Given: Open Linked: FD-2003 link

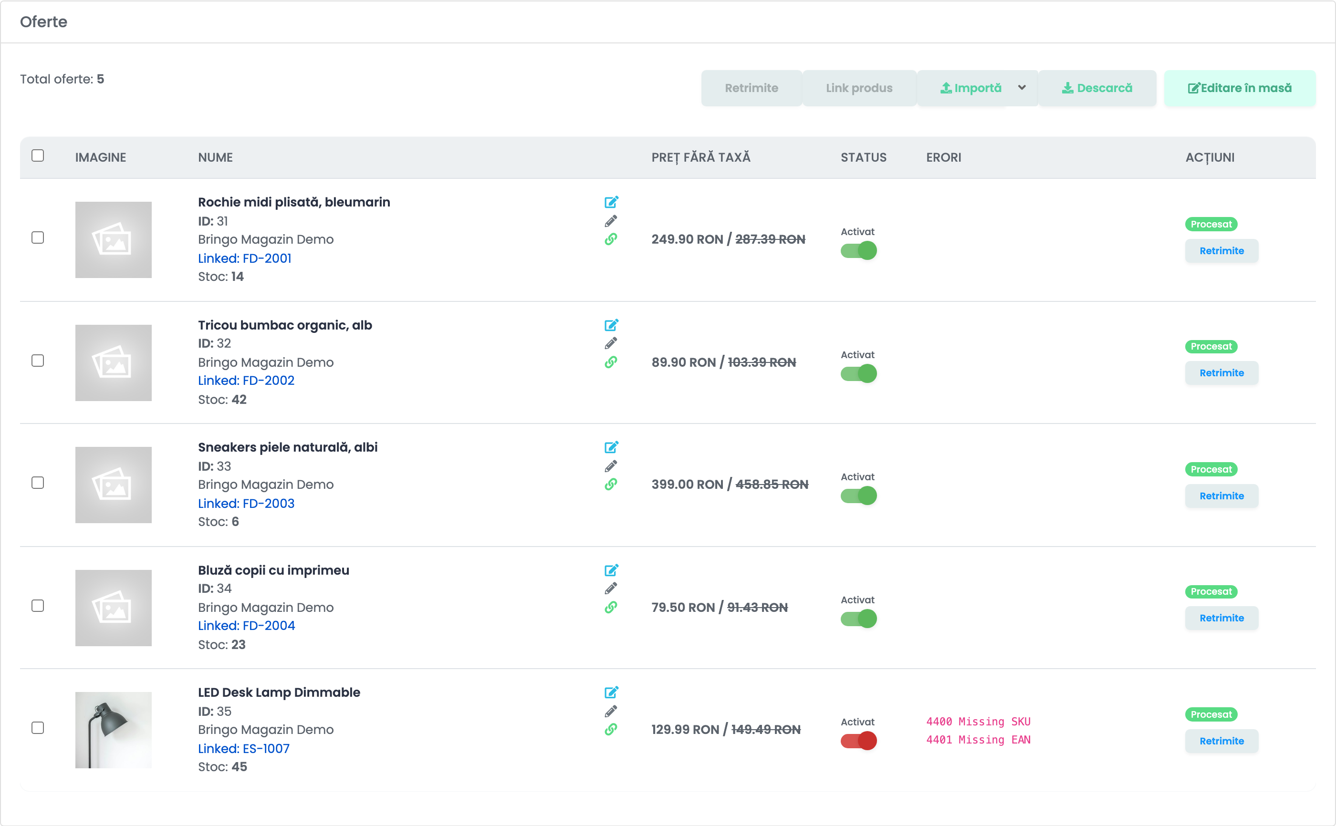Looking at the screenshot, I should point(246,503).
